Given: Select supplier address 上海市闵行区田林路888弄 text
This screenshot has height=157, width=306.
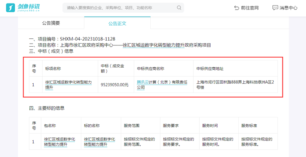Looking at the screenshot, I should tap(219, 82).
